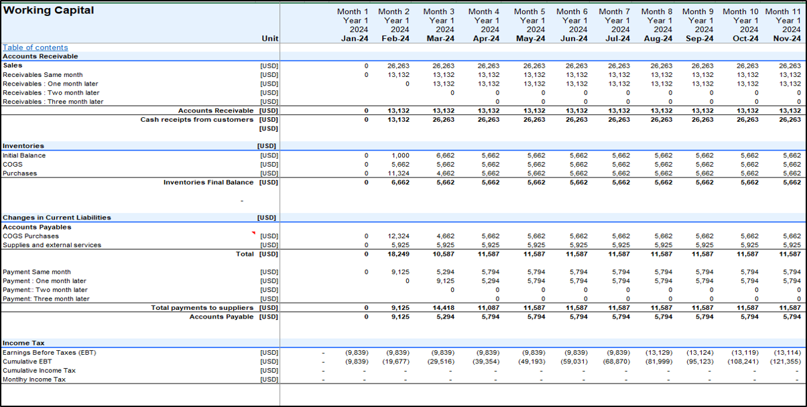Select the Unit column header
Screen dimensions: 807x407
click(x=269, y=39)
